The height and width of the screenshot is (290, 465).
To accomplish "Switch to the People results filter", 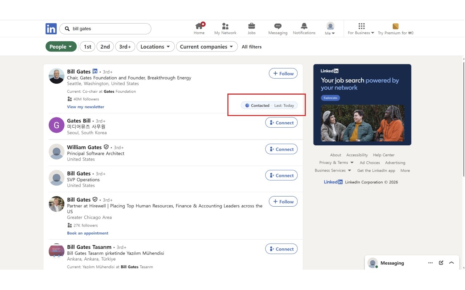I will 61,46.
